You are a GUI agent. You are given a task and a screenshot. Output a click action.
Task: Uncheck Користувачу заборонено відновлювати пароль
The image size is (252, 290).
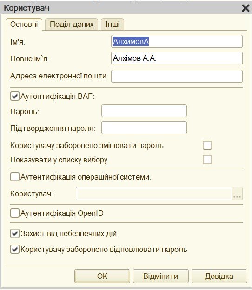[15, 249]
